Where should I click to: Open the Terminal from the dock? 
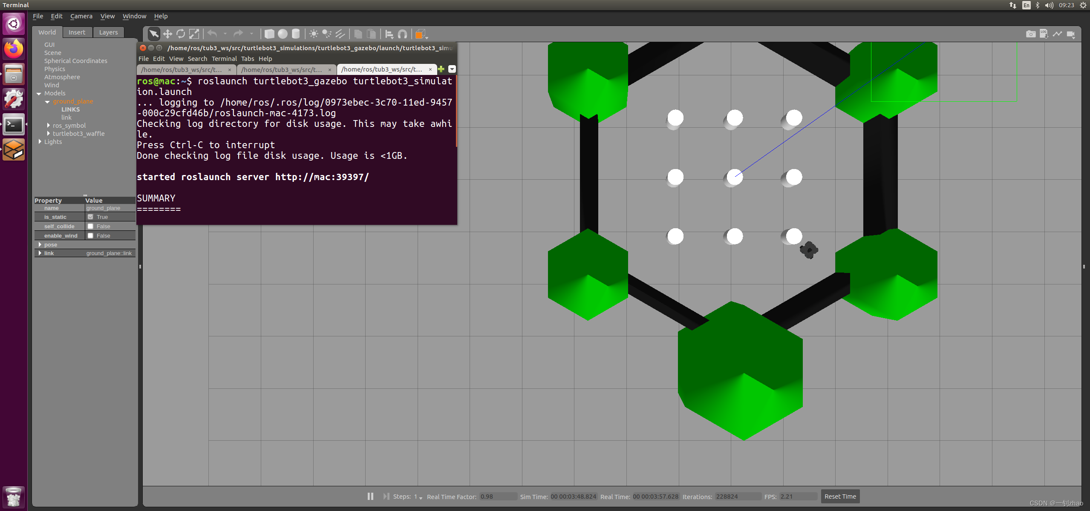click(x=14, y=125)
